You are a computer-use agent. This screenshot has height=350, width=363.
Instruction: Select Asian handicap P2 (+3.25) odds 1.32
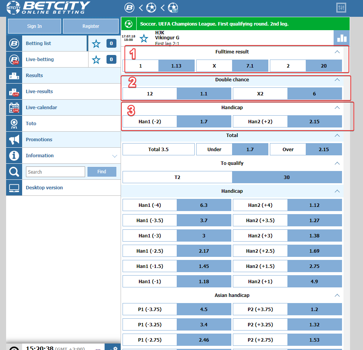pyautogui.click(x=315, y=324)
